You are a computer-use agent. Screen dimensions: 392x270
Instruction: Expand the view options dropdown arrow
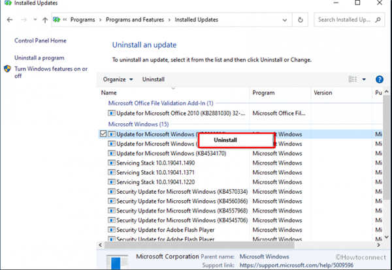pos(364,80)
